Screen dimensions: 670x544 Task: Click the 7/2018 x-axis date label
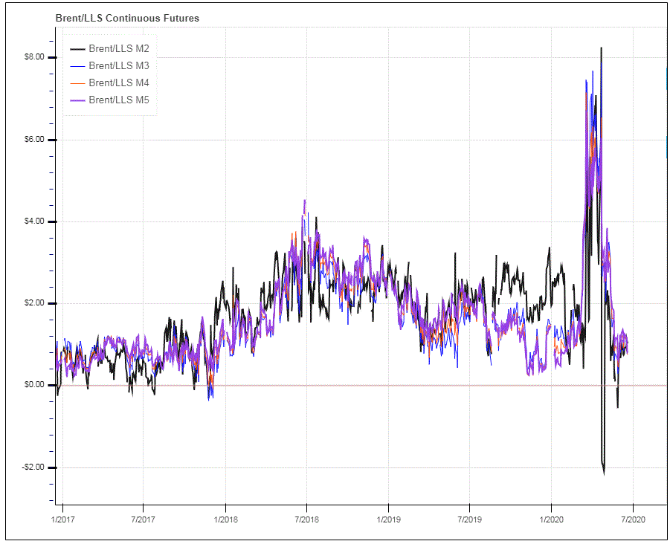307,519
